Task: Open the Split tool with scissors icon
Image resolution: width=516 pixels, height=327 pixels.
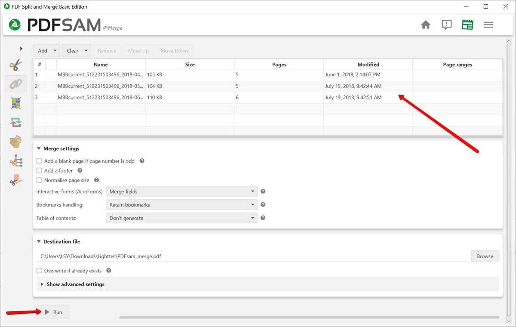Action: click(16, 65)
